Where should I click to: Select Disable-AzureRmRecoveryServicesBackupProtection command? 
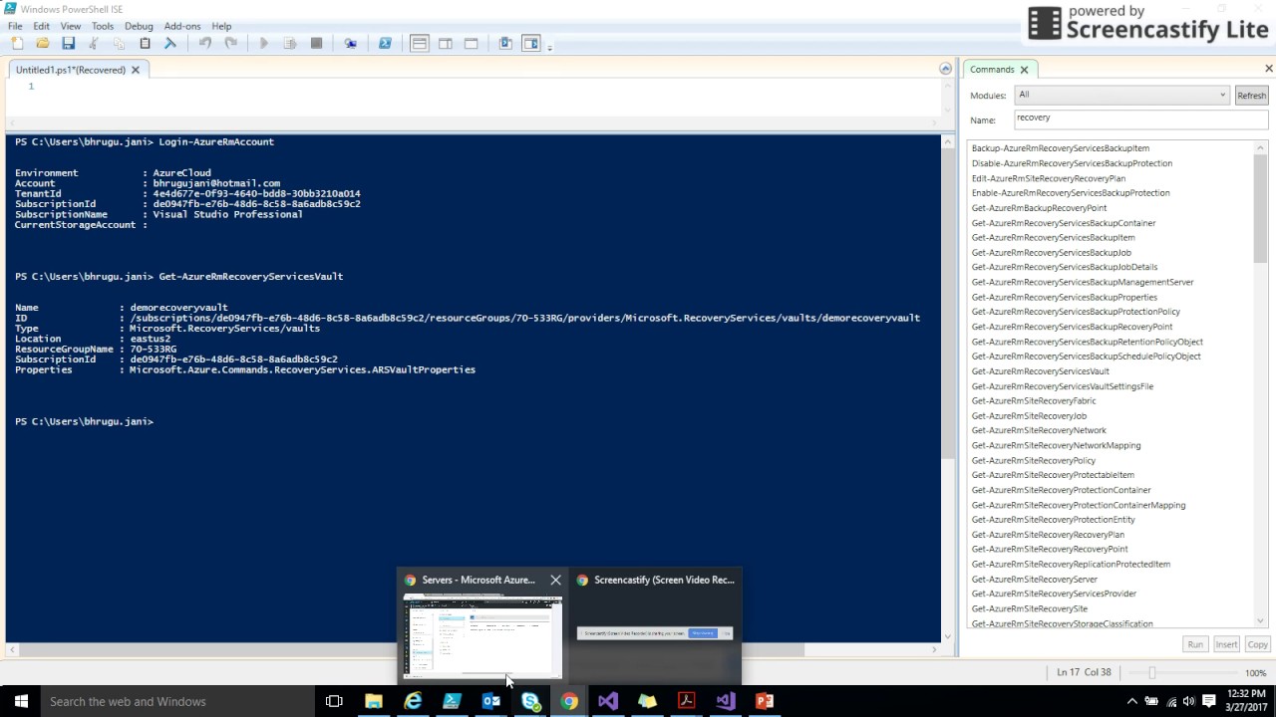1072,163
